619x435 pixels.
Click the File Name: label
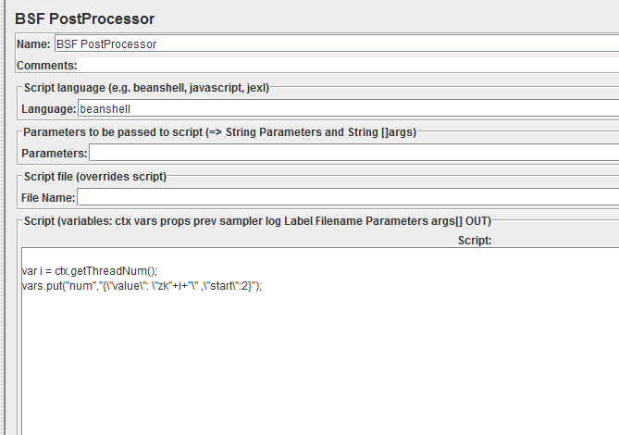click(x=48, y=197)
